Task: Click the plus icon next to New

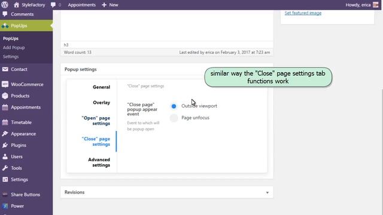Action: point(104,5)
